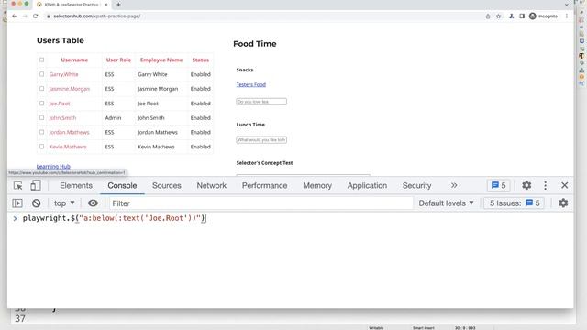Clear the console with the ban icon

pyautogui.click(x=37, y=203)
